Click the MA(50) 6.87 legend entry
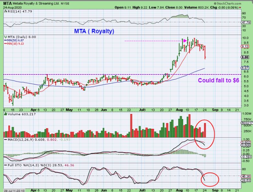Screen dimensions: 253x192 tap(14, 40)
